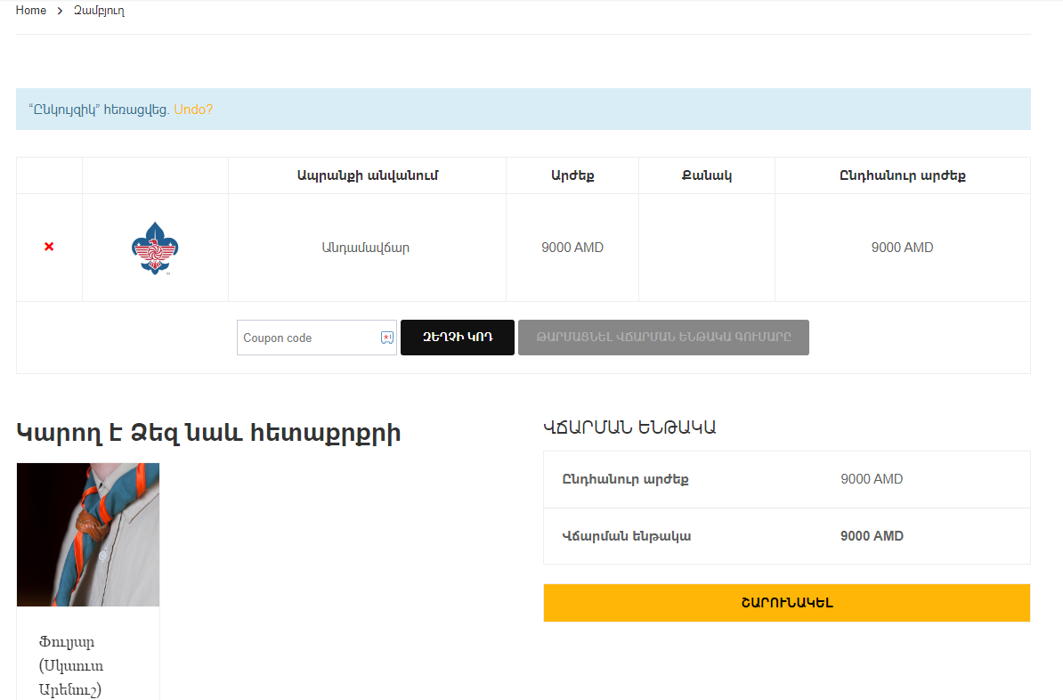Viewport: 1063px width, 700px height.
Task: Remove the Անդամավճար item with the red X
Action: click(x=49, y=247)
